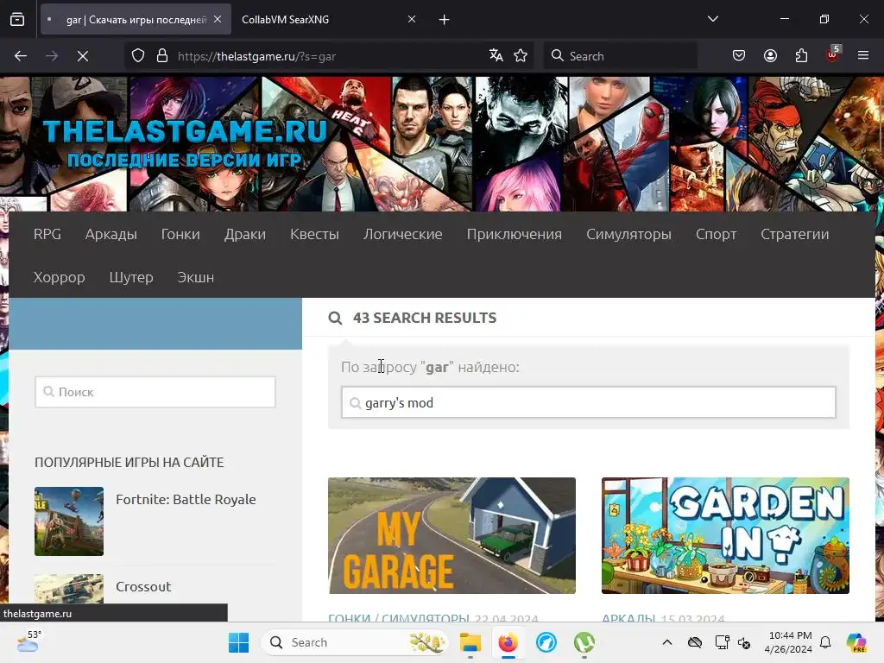Show site security padlock info
The width and height of the screenshot is (884, 663).
(162, 56)
